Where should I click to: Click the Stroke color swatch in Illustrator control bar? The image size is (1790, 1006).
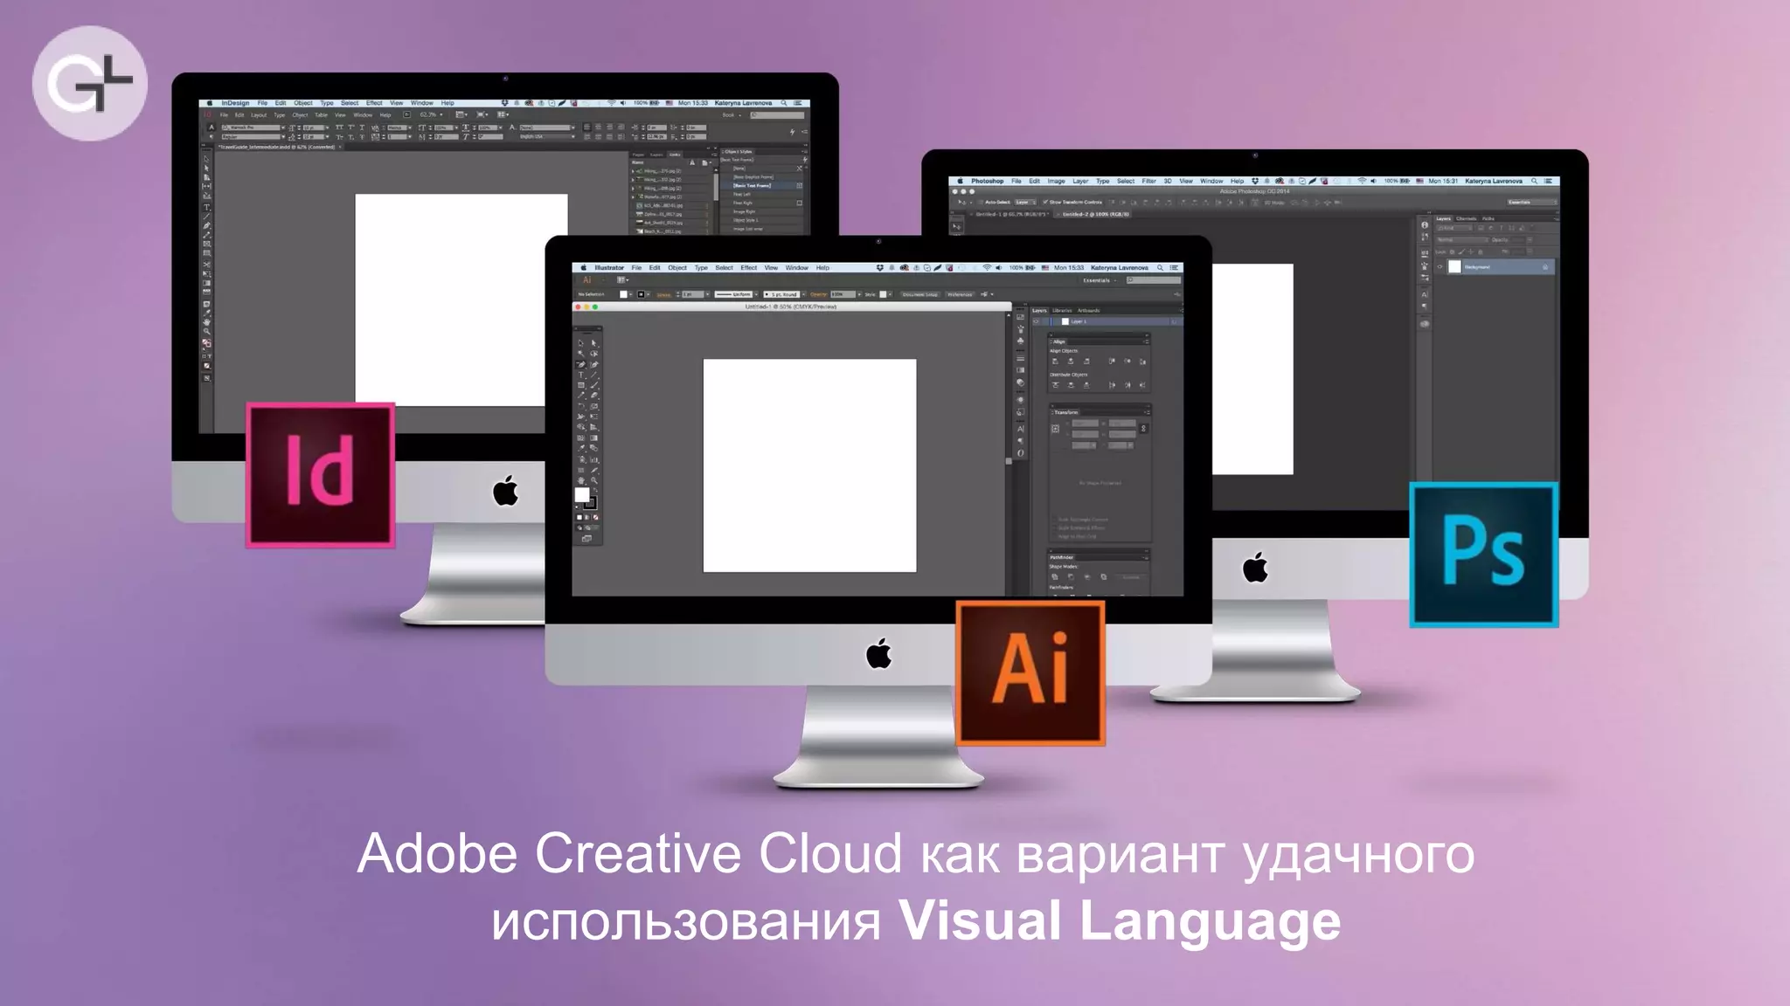click(641, 294)
